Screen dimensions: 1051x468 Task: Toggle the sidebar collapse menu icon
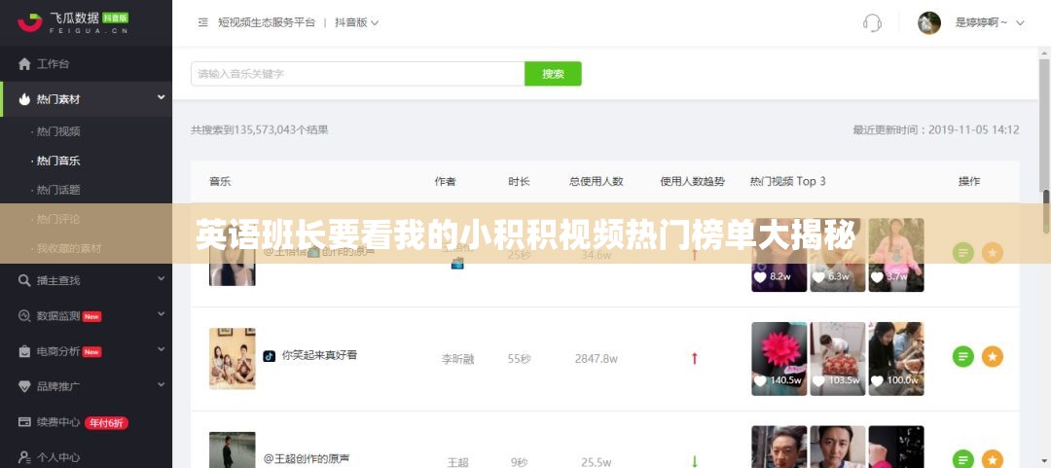(x=203, y=22)
